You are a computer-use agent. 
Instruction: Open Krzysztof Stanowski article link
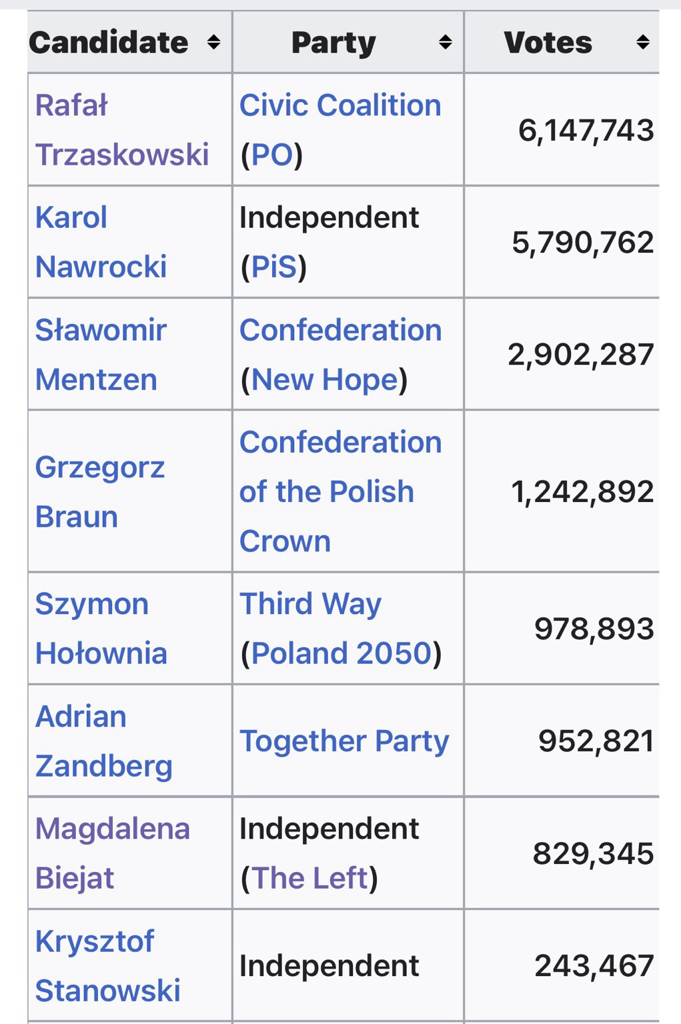[x=107, y=965]
